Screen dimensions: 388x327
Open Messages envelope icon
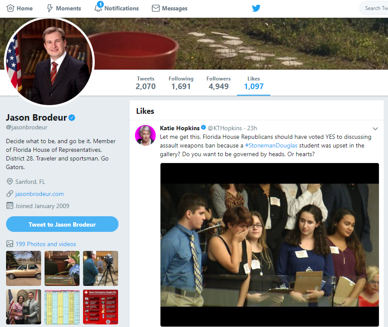pos(156,8)
